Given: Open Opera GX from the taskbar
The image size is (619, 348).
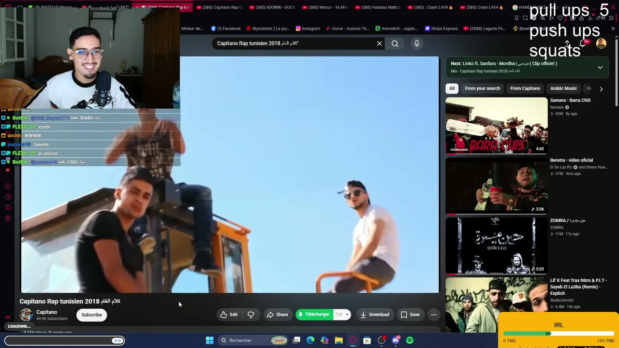Looking at the screenshot, I should (x=353, y=340).
